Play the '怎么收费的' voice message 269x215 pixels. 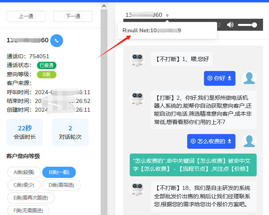coord(194,141)
